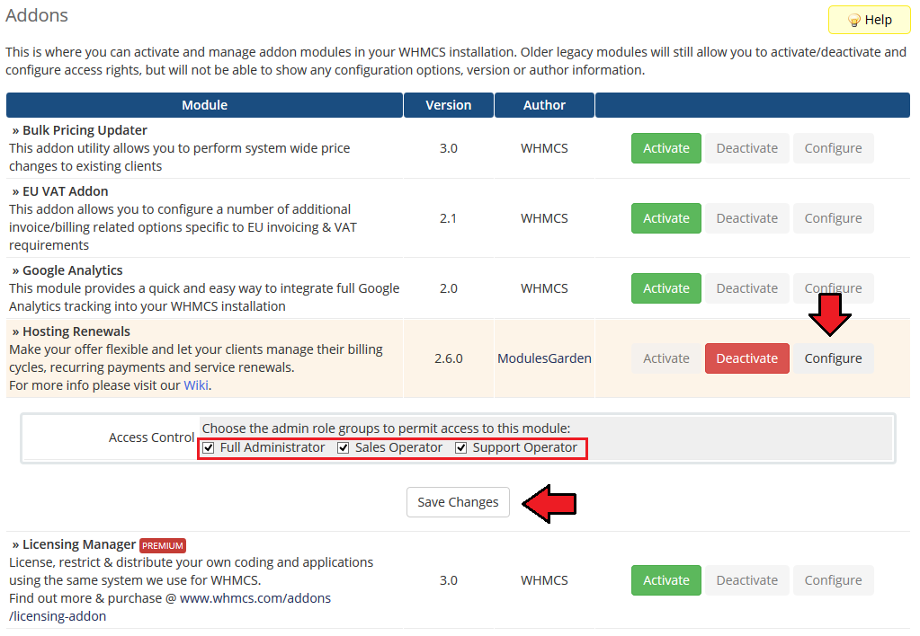
Task: Click the Module column header
Action: pos(204,105)
